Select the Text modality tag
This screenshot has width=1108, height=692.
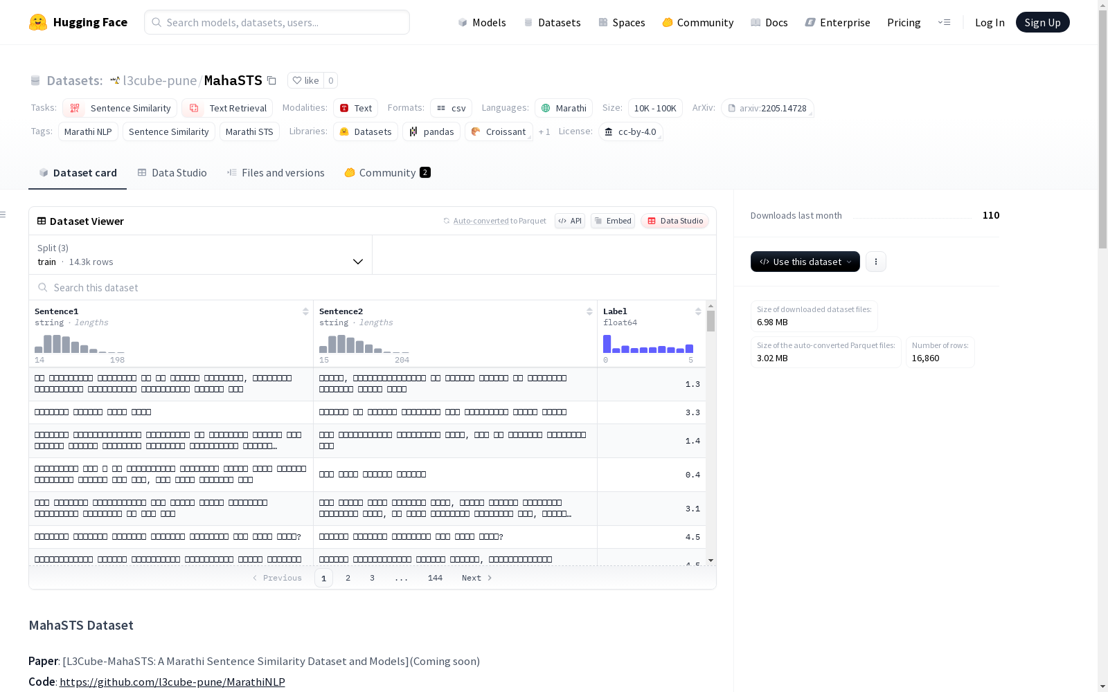tap(356, 108)
